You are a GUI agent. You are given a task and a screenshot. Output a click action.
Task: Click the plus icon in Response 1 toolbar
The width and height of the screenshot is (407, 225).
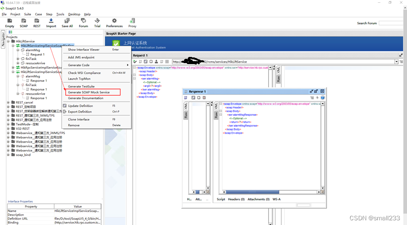[317, 98]
